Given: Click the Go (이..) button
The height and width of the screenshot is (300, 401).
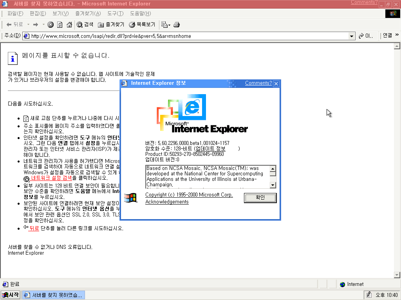Looking at the screenshot, I should click(366, 36).
